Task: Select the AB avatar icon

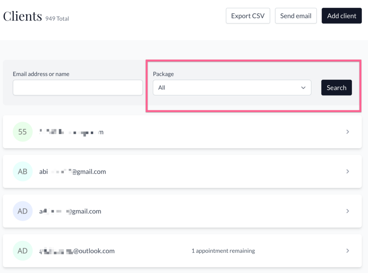Action: (x=23, y=172)
